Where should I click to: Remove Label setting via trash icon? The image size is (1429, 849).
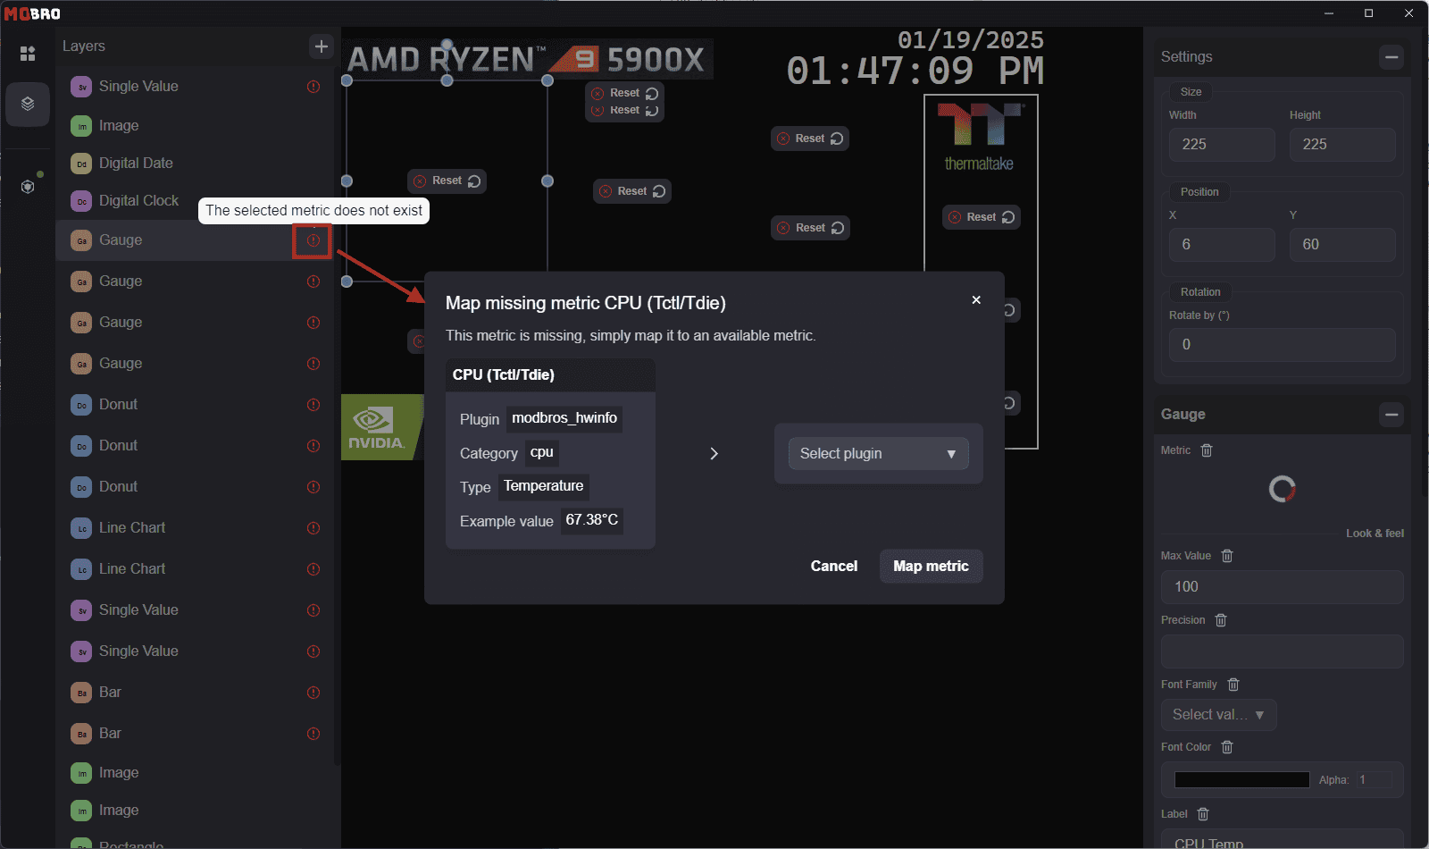pos(1203,814)
